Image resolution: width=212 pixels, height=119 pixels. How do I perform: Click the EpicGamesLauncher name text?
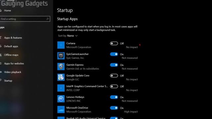point(78,54)
